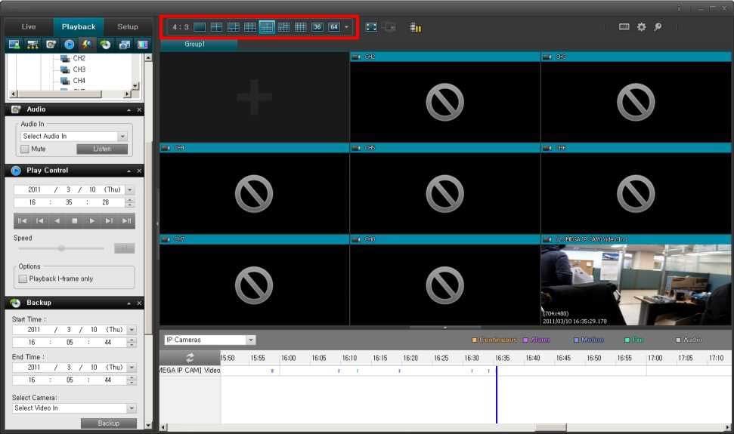Click the key icon in top toolbar
The image size is (734, 434).
tap(658, 27)
